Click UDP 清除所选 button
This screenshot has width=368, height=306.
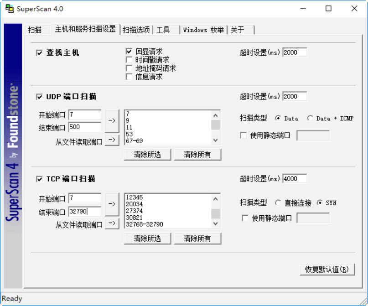(x=147, y=155)
